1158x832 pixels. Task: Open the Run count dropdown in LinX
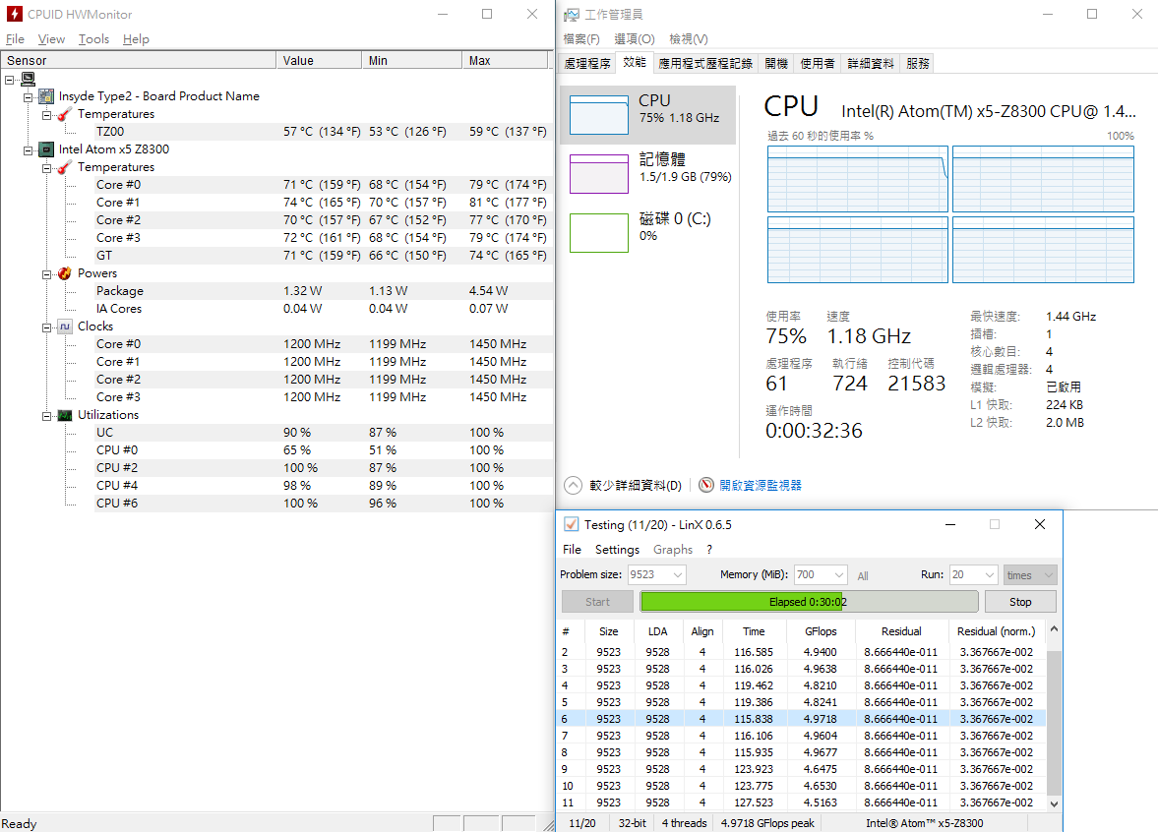click(x=990, y=575)
